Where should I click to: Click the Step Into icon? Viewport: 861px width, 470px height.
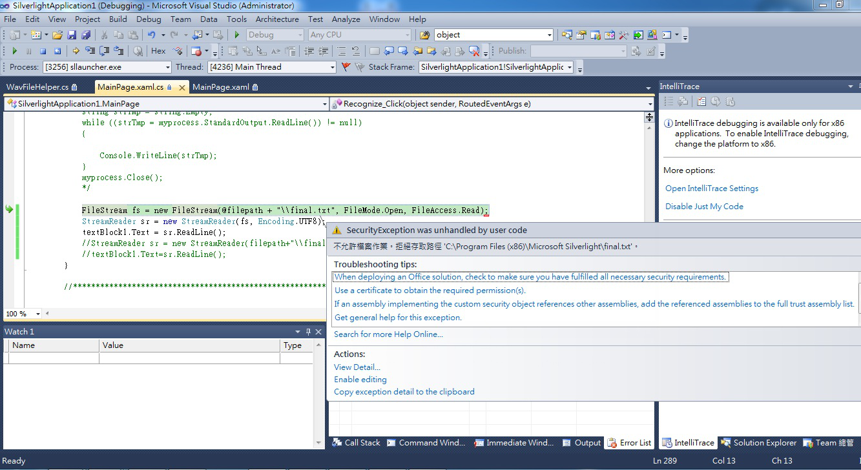click(x=90, y=51)
